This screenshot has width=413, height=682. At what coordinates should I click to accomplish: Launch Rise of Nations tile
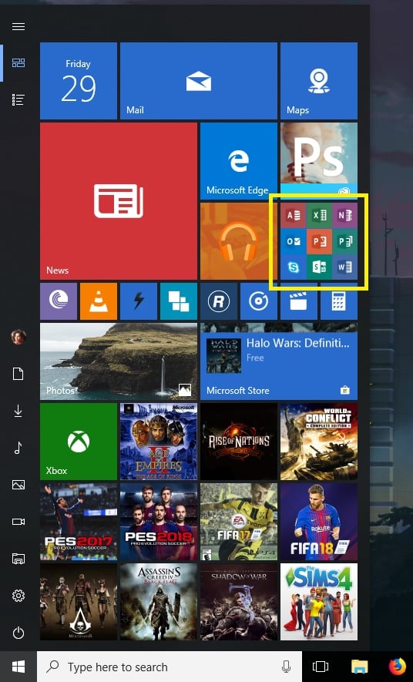(239, 442)
